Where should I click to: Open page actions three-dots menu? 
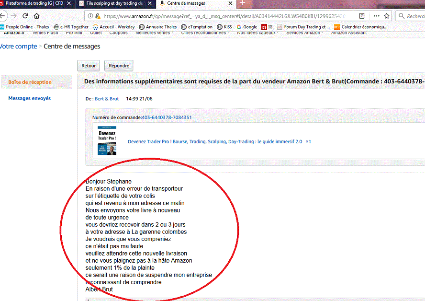(376, 16)
